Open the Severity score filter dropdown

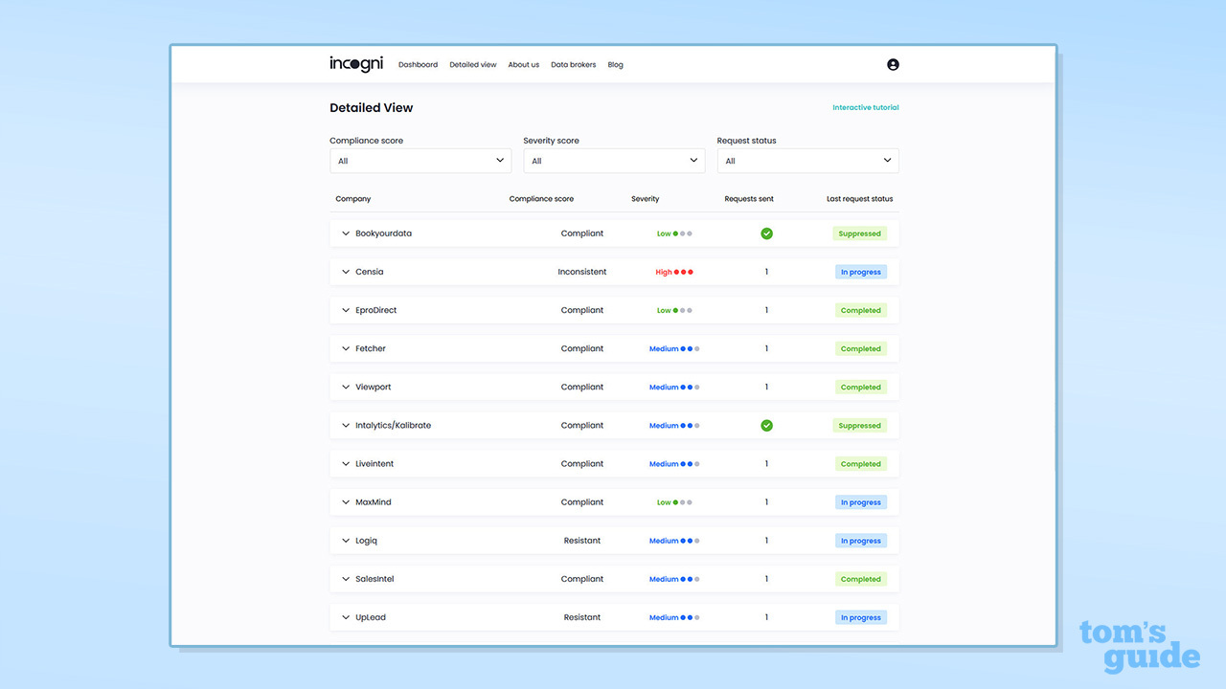pos(614,161)
